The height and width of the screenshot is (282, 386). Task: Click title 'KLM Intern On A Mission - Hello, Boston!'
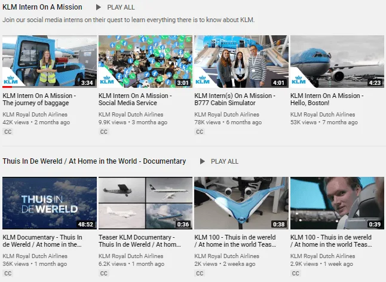pyautogui.click(x=327, y=99)
